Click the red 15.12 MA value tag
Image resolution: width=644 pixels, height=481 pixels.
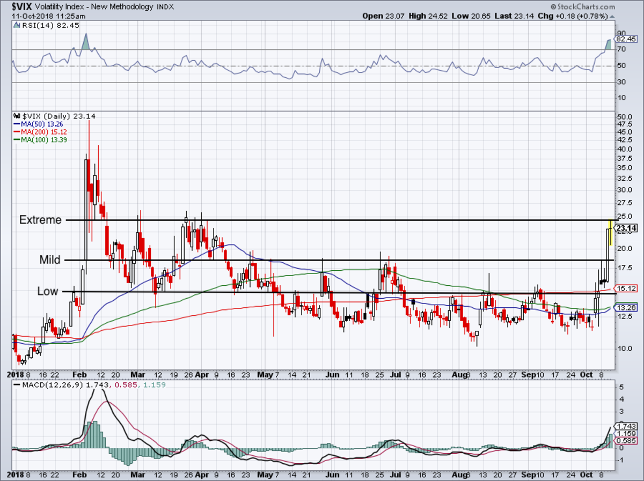click(626, 288)
